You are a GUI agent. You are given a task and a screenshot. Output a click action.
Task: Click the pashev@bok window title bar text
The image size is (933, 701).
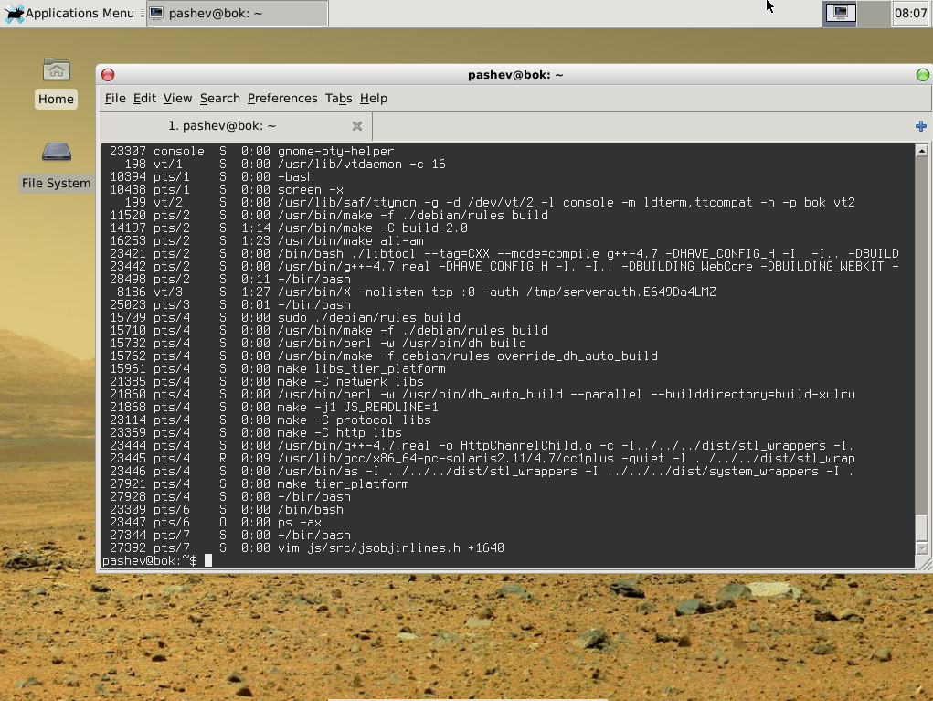(x=515, y=75)
